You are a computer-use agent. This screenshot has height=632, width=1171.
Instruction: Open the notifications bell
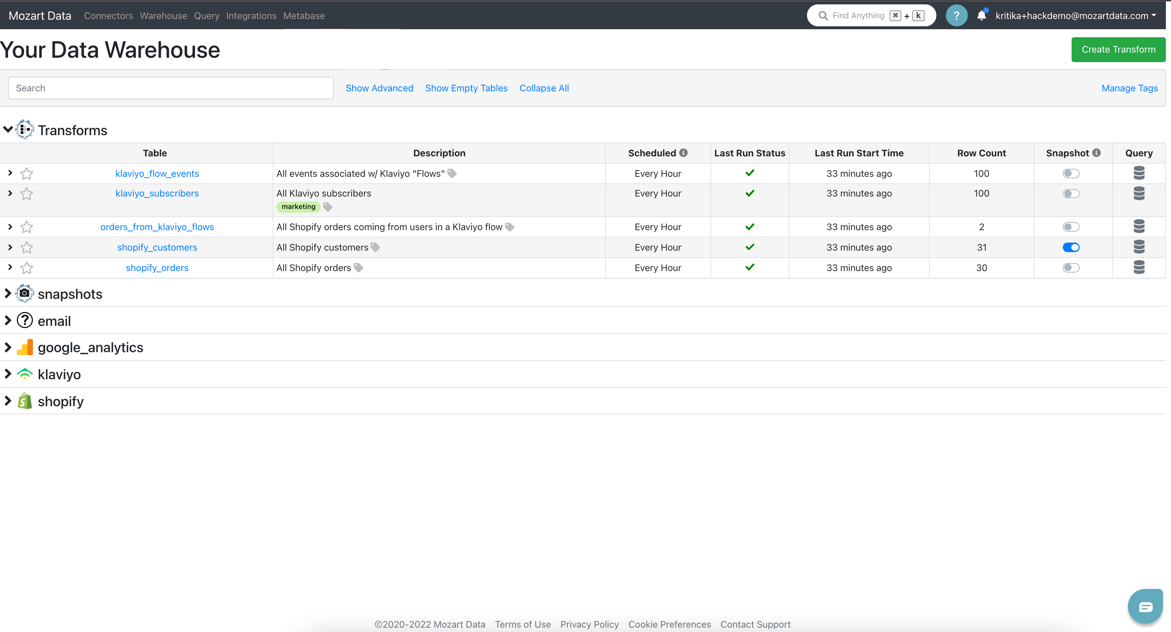tap(981, 15)
